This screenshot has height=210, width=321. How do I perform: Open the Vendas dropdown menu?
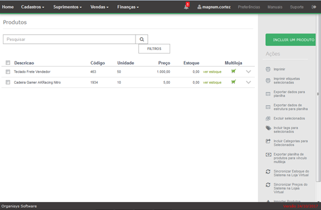tap(99, 7)
